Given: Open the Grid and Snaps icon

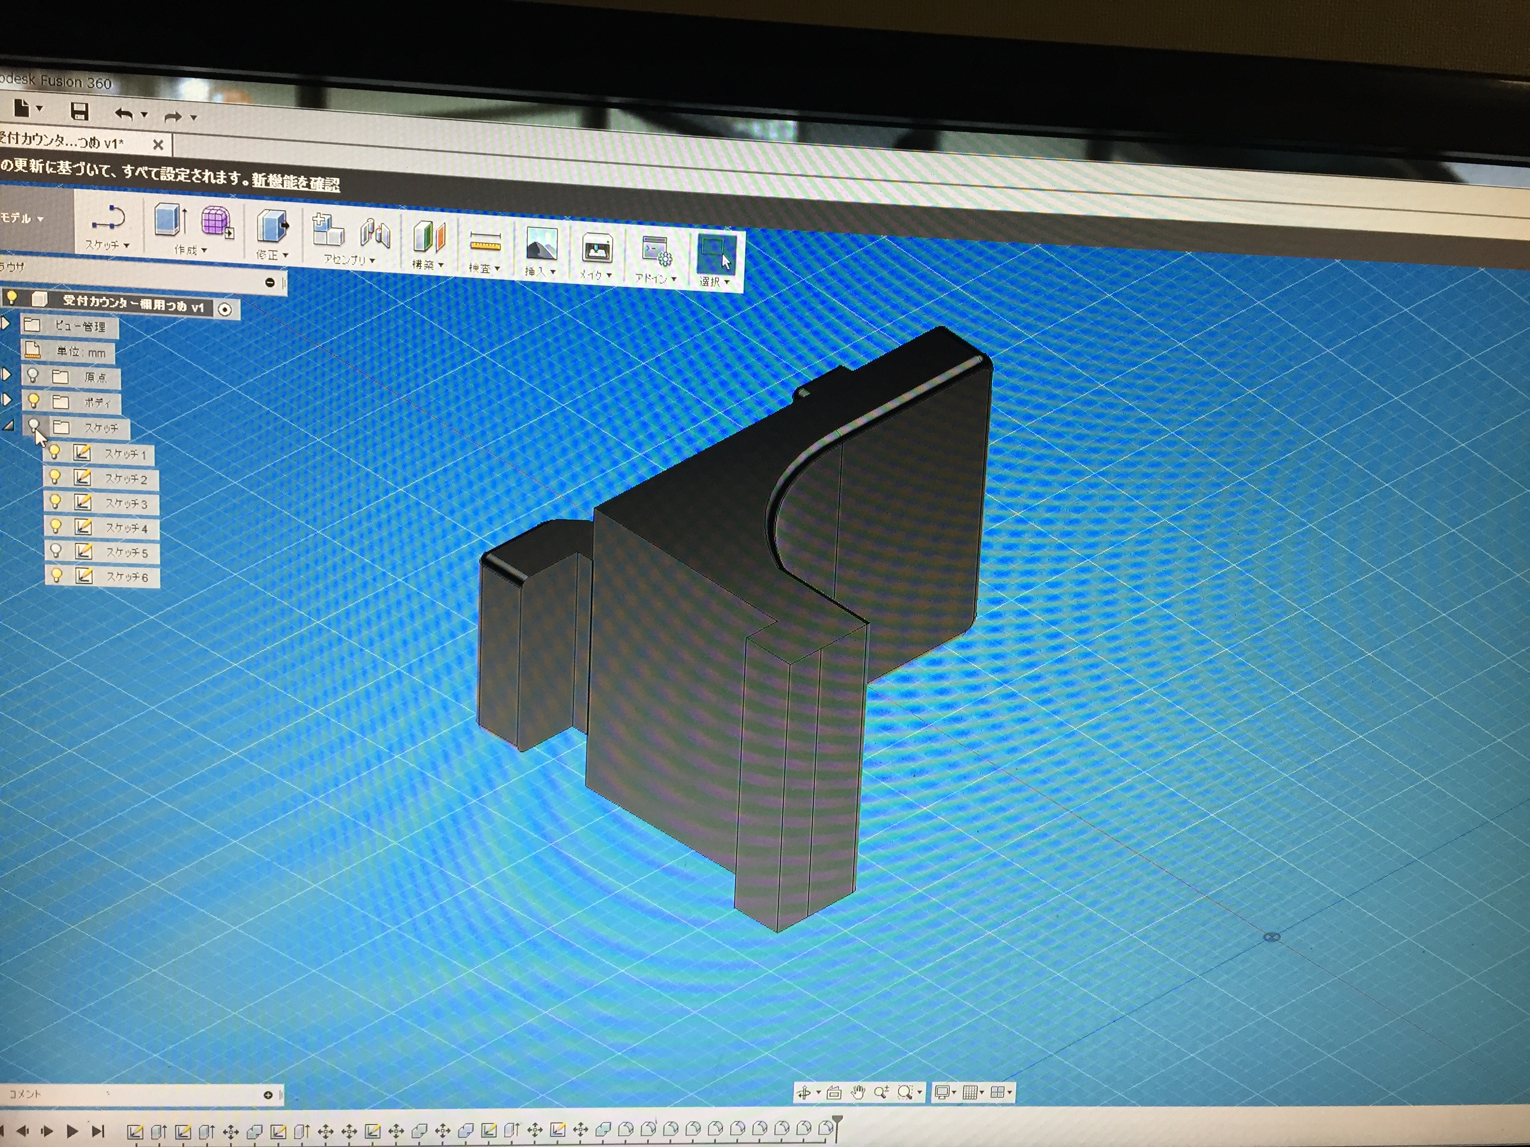Looking at the screenshot, I should (x=970, y=1092).
